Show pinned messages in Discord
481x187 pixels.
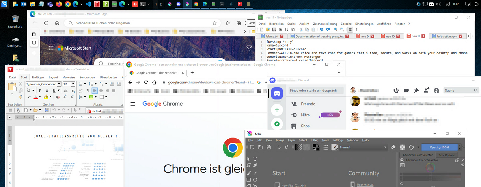pyautogui.click(x=416, y=90)
